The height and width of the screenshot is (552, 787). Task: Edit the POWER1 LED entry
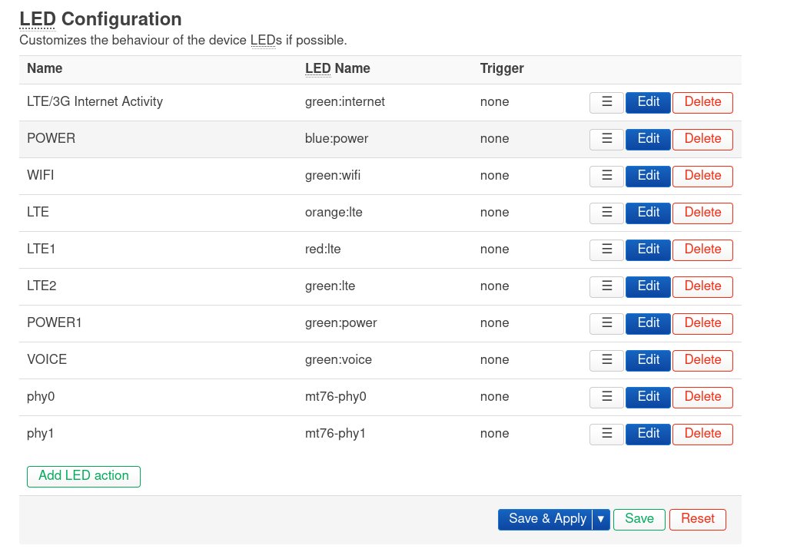648,323
